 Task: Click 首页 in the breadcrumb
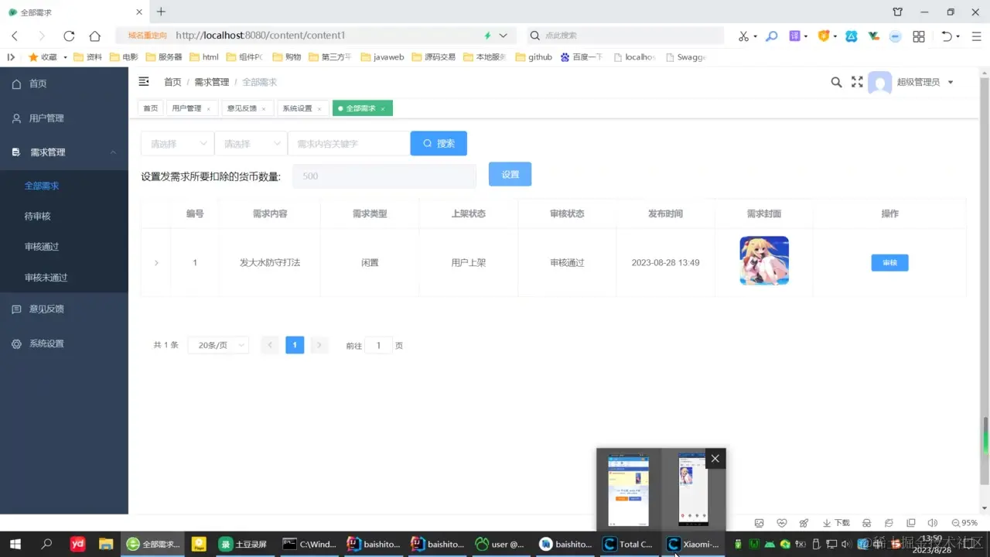coord(172,82)
